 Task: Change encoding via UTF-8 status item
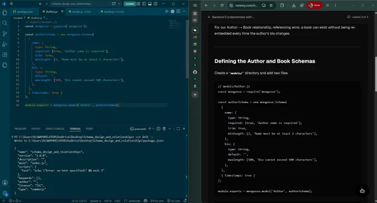click(x=108, y=201)
